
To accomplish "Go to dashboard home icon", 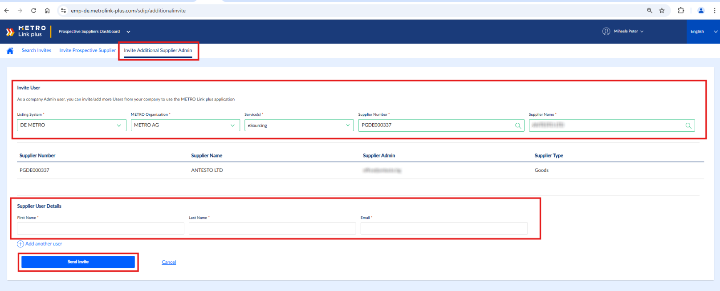I will coord(10,51).
